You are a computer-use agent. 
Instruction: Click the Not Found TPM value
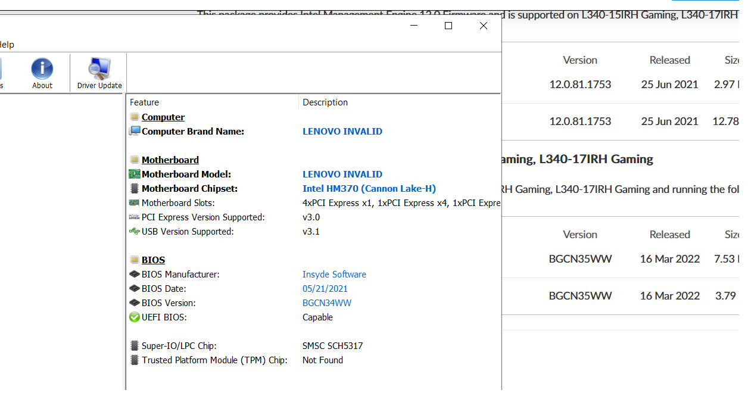[323, 360]
